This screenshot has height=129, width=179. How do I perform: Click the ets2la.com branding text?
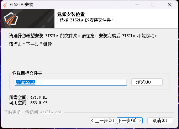pyautogui.click(x=51, y=112)
